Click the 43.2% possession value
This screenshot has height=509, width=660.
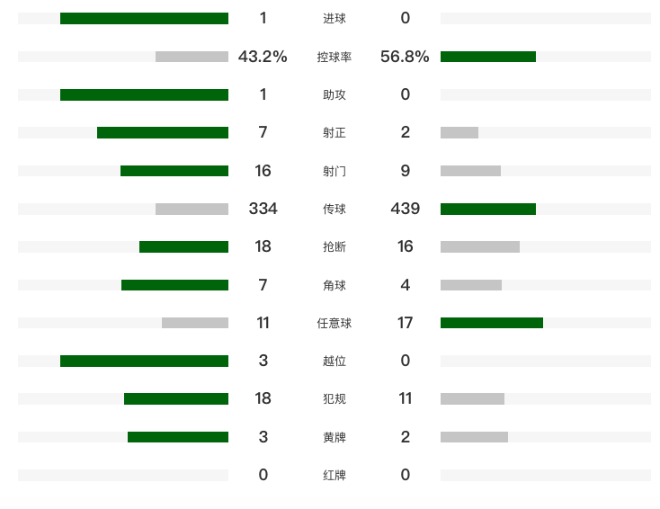(263, 57)
